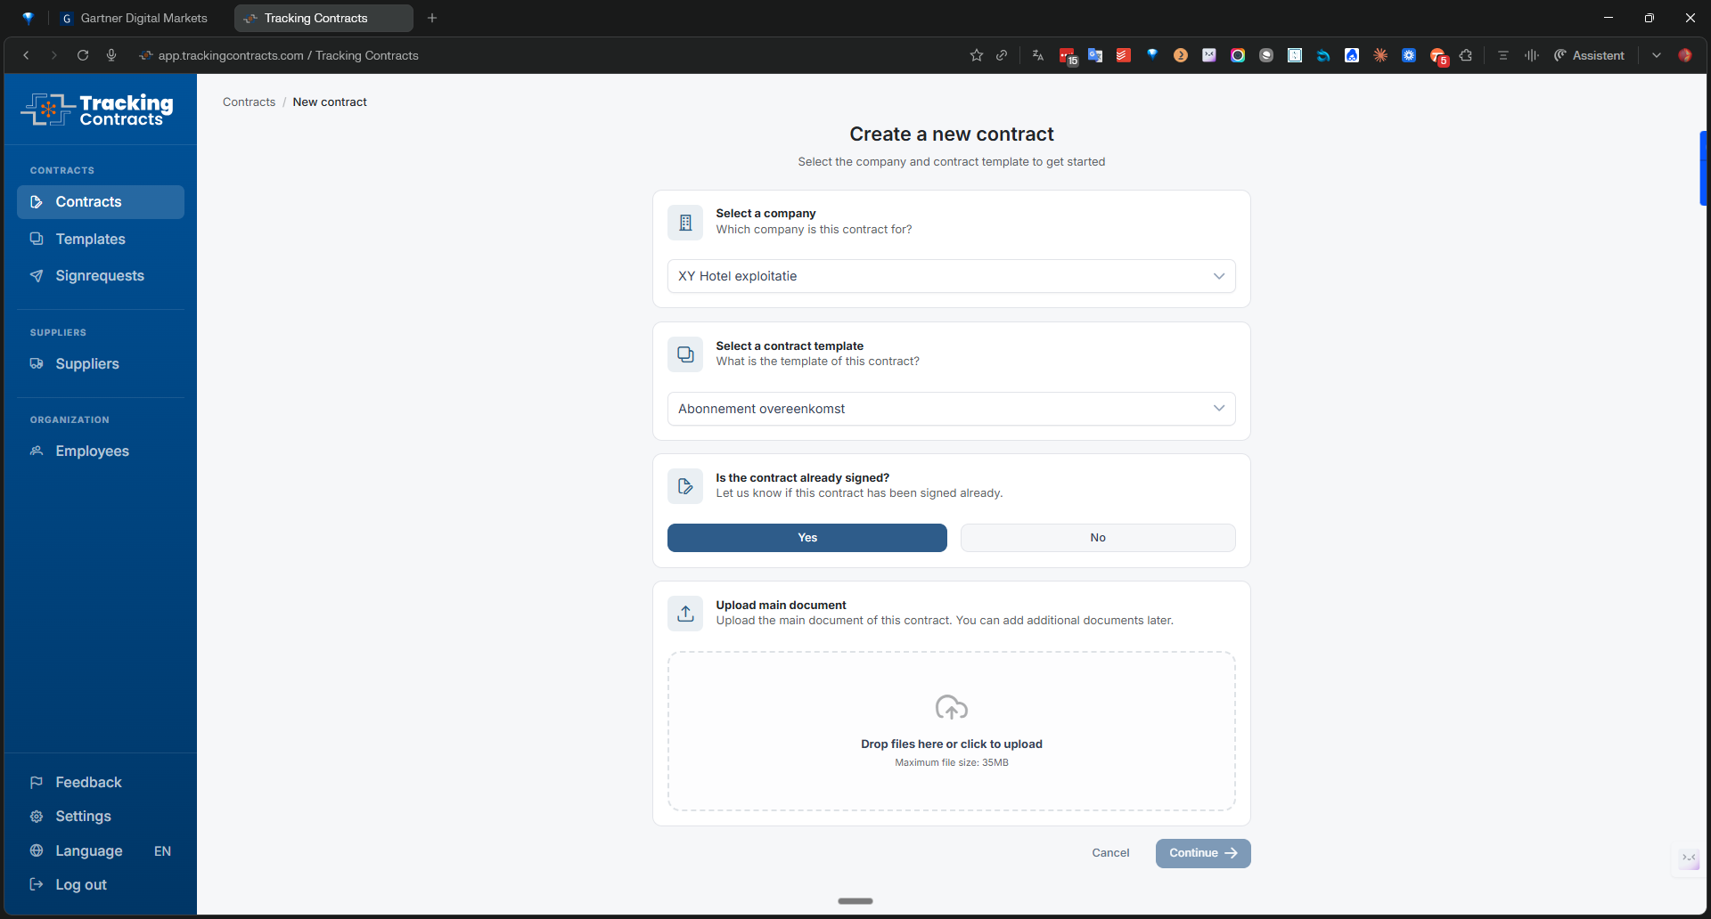Click the copy link icon in address bar

tap(1002, 55)
